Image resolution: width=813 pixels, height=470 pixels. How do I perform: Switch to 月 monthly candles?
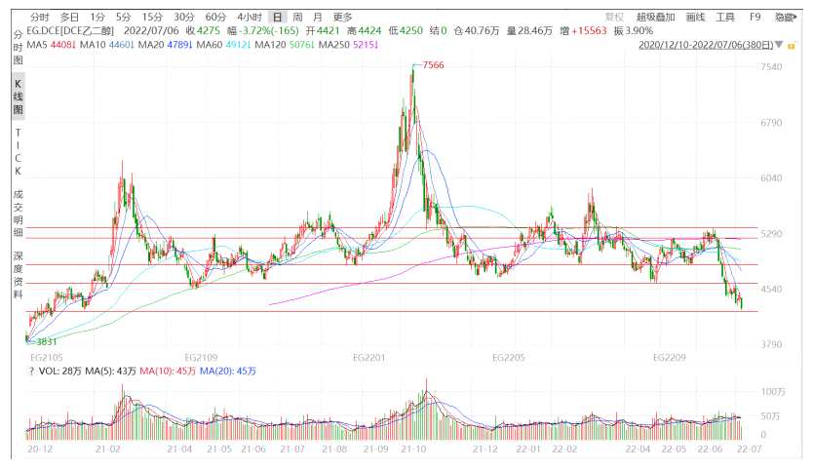click(x=317, y=18)
